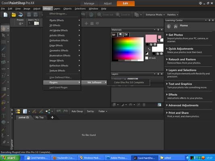Image resolution: width=215 pixels, height=161 pixels.
Task: Open the Swatch mode tab in Materials
Action: (126, 35)
